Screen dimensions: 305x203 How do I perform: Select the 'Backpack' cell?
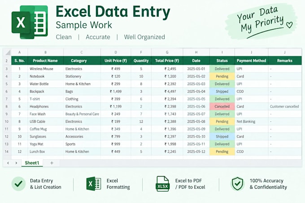point(45,91)
